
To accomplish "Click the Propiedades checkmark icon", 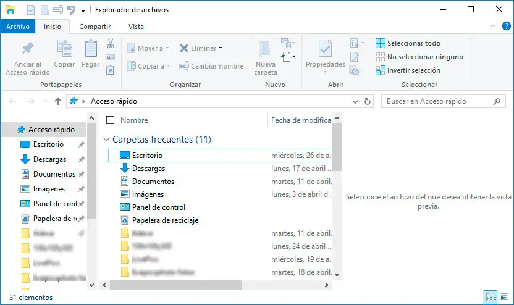I will [325, 49].
